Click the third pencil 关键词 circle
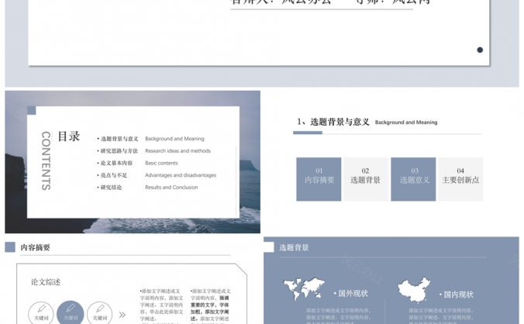This screenshot has height=324, width=524. point(99,313)
